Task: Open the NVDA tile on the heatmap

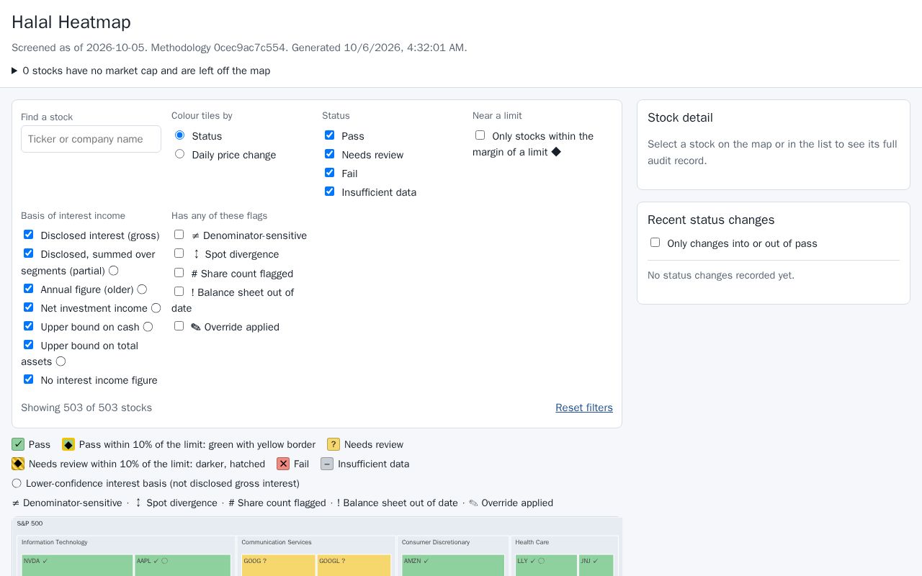Action: pyautogui.click(x=77, y=565)
